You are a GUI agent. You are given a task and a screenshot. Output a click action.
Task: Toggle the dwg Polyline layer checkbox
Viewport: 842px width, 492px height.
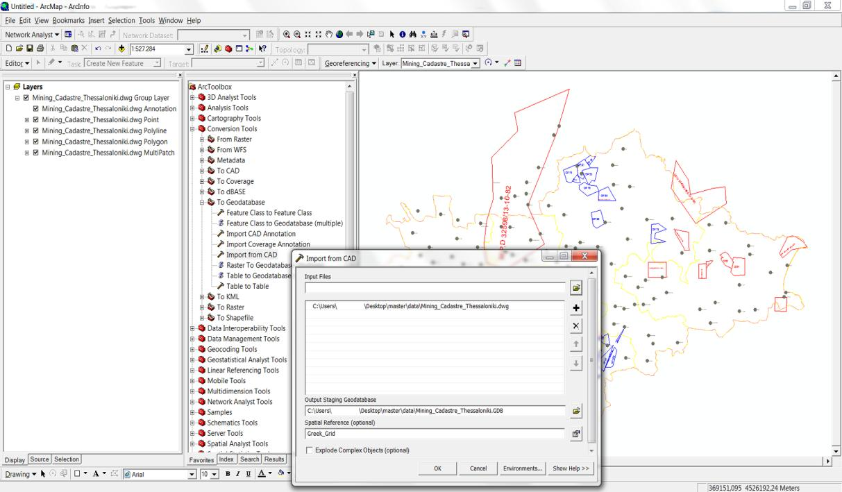click(36, 131)
